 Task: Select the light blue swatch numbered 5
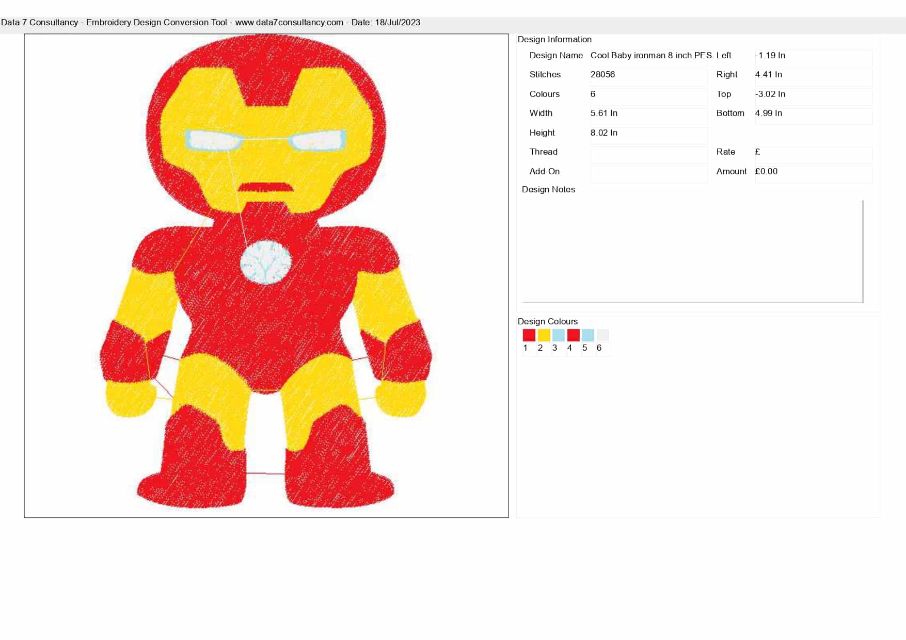587,335
